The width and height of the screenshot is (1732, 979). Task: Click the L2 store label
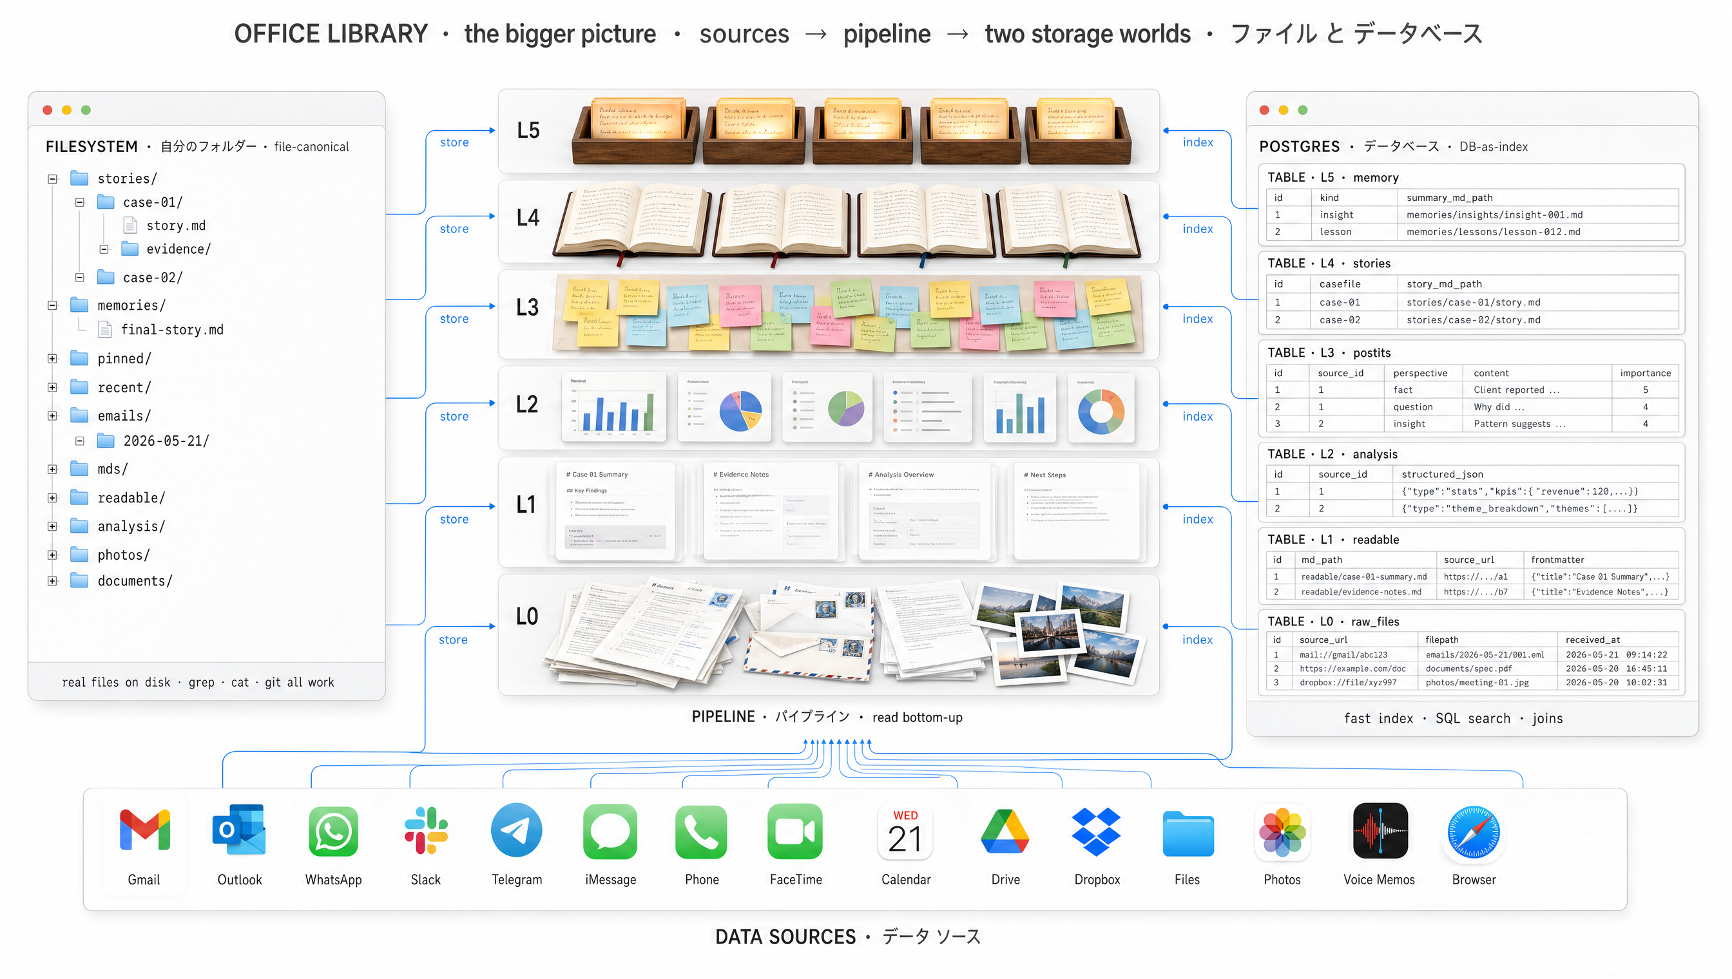(454, 416)
